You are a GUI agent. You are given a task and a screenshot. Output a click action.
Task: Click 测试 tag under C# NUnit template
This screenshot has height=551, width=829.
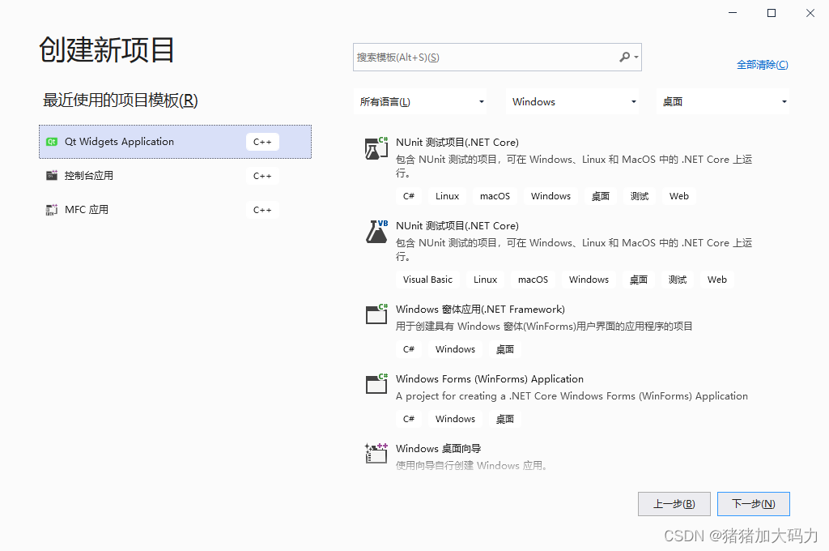(640, 196)
